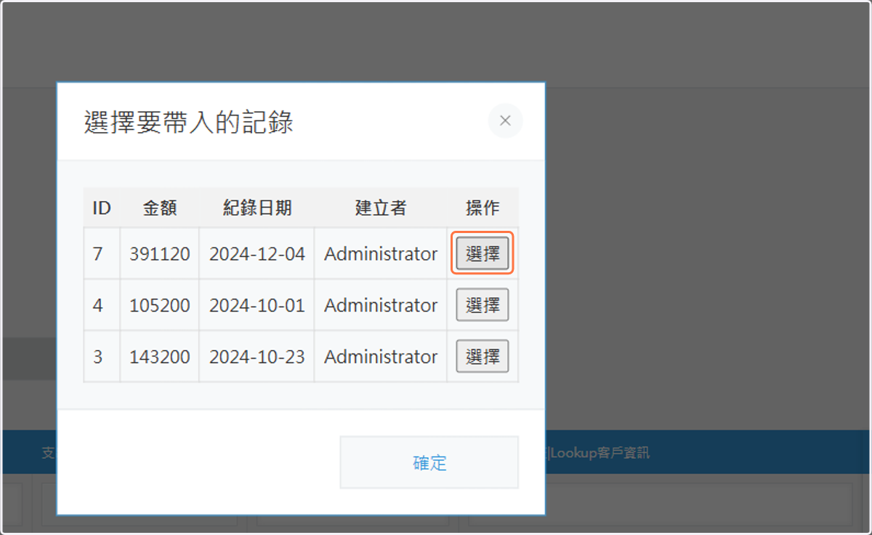The height and width of the screenshot is (535, 872).
Task: Click the 操作 column header
Action: (483, 208)
